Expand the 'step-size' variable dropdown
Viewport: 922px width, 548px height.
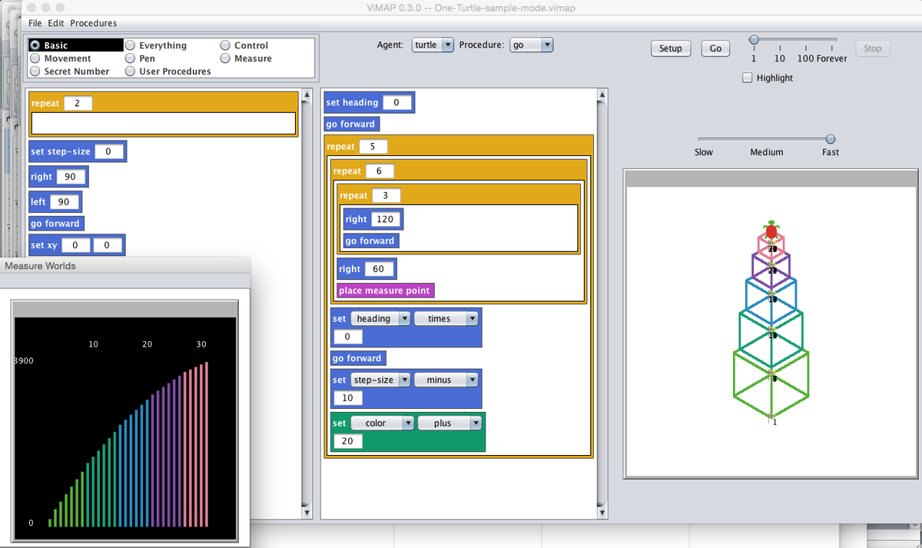click(x=380, y=380)
